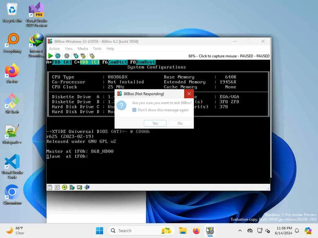The image size is (318, 238).
Task: Open Visual Studio Code desktop shortcut
Action: (12, 166)
